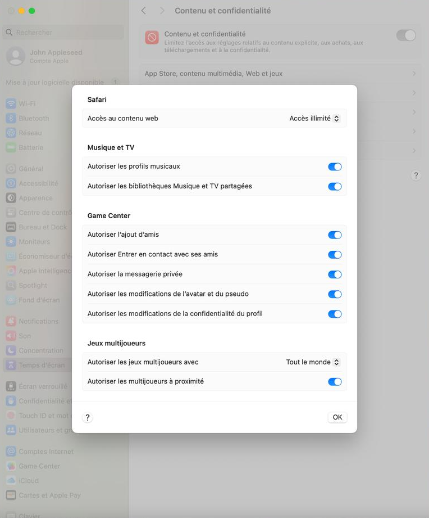Select Apple Intelligence in sidebar

coord(38,271)
